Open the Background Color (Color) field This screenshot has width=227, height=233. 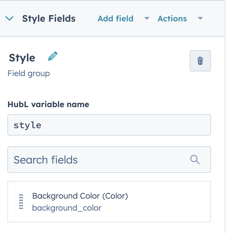point(80,196)
